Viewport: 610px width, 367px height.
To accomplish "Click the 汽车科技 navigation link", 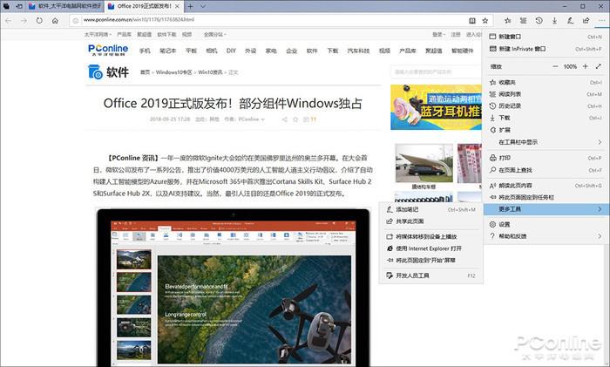I will 358,51.
